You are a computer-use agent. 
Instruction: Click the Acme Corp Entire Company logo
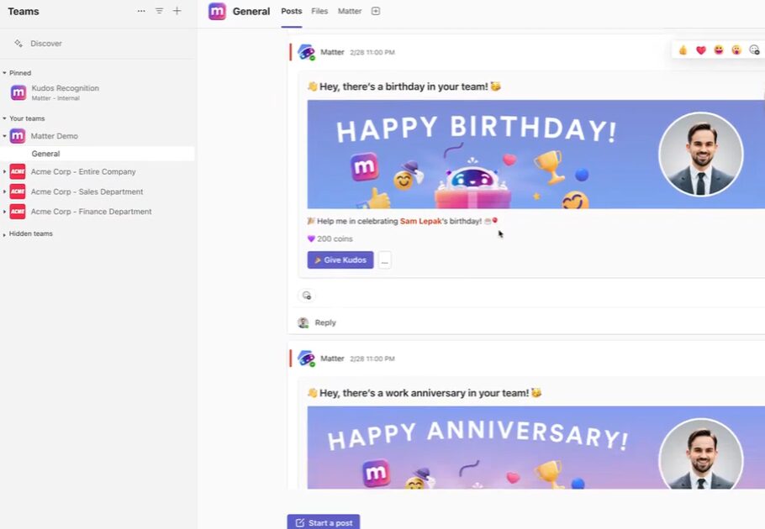[x=18, y=171]
